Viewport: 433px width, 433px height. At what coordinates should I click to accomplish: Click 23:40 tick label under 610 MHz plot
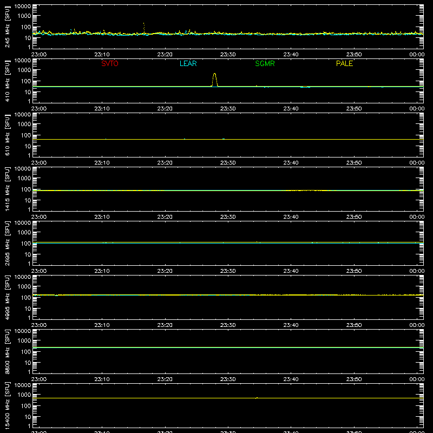tap(291, 163)
